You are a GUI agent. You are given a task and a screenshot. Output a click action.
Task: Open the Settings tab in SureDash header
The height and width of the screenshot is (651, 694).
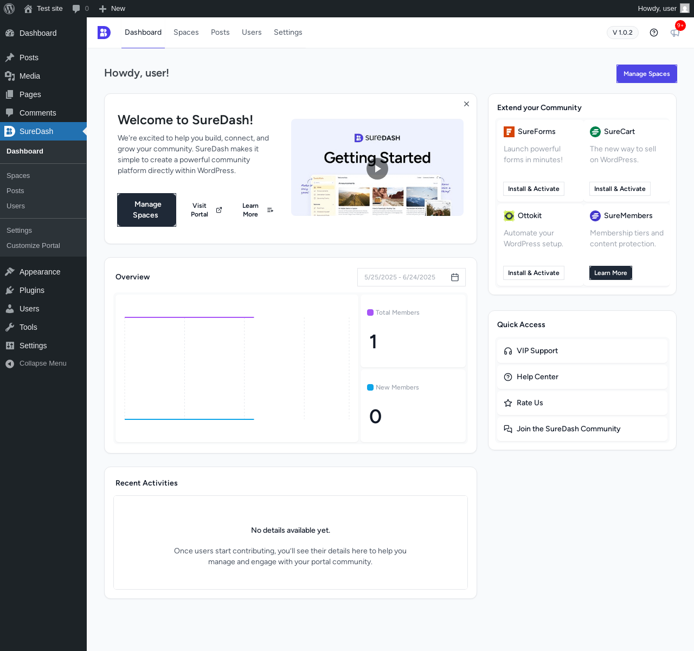288,33
